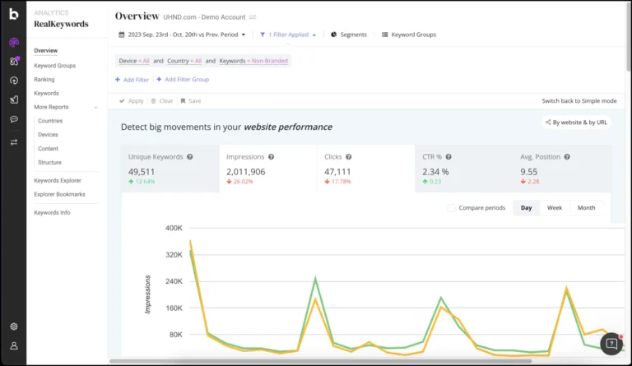Click the Segments pie icon

[x=334, y=35]
